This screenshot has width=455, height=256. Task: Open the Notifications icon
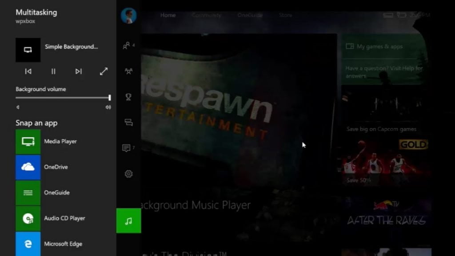pos(127,148)
